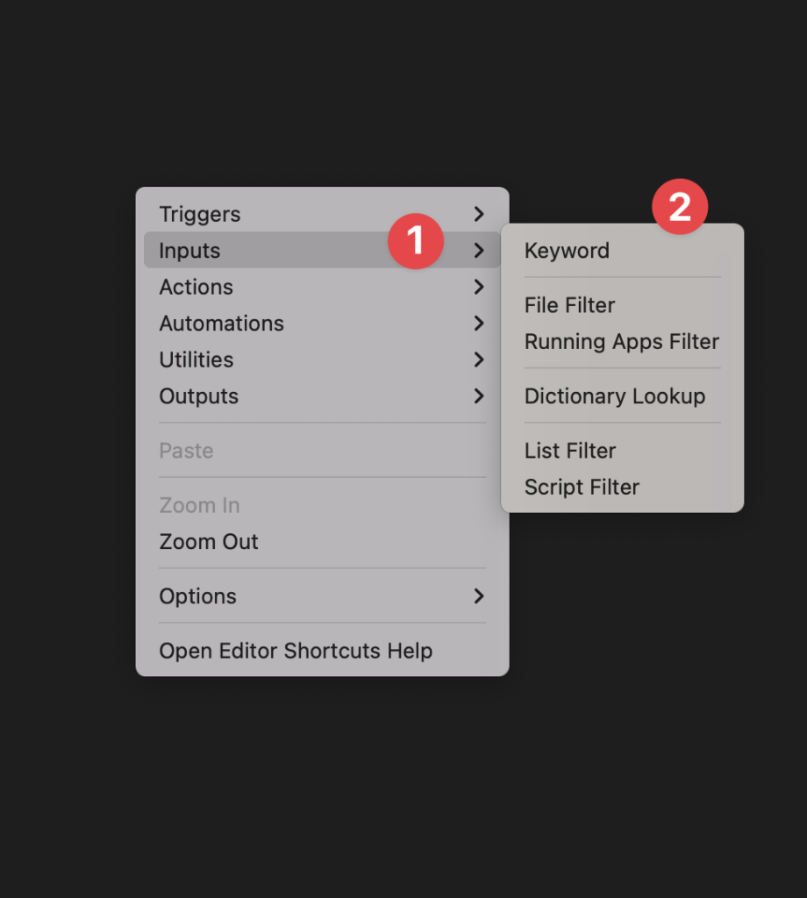Expand the Utilities submenu chevron
The height and width of the screenshot is (898, 807).
pos(479,360)
